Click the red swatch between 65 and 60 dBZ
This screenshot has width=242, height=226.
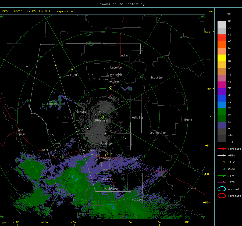tap(222, 38)
